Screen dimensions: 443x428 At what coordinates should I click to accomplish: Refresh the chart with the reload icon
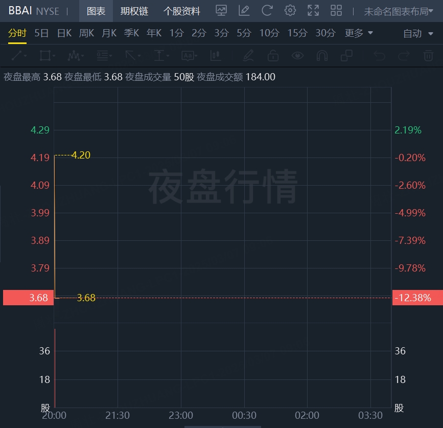tap(267, 11)
